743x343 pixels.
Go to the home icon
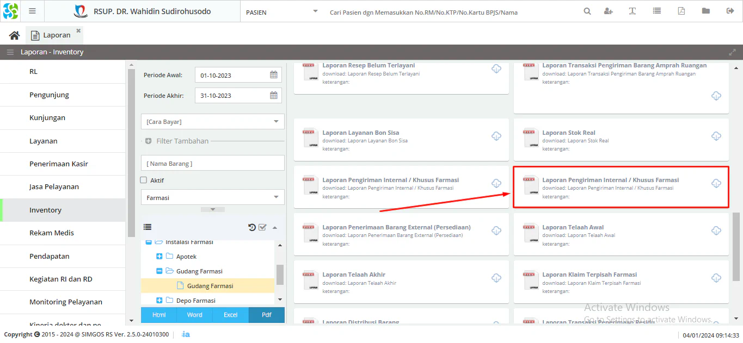15,35
